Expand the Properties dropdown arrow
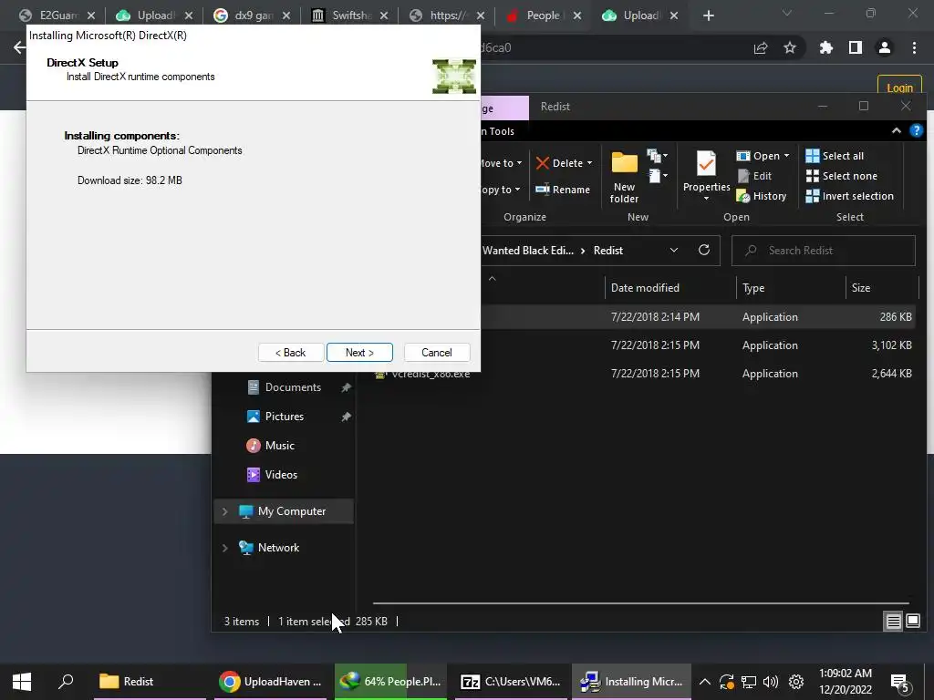Image resolution: width=934 pixels, height=700 pixels. (707, 199)
